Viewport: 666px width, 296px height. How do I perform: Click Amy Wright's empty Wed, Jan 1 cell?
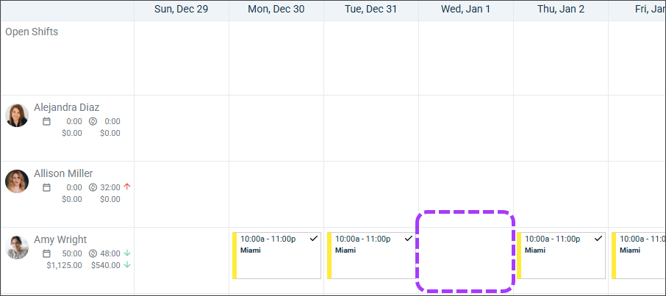click(465, 253)
